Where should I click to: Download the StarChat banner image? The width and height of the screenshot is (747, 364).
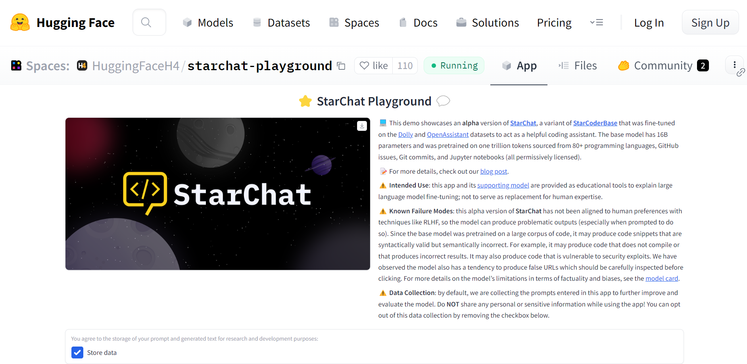(x=361, y=125)
